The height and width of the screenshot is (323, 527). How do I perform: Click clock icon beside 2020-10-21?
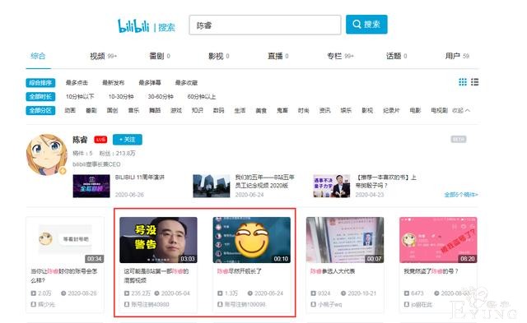(343, 293)
